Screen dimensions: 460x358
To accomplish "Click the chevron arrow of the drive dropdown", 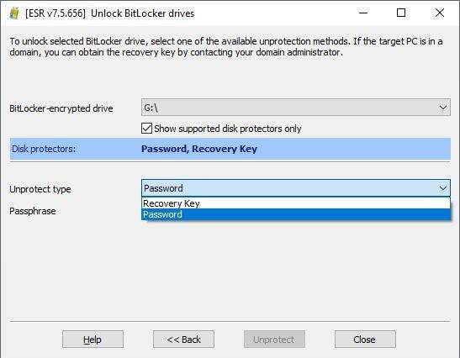I will point(443,108).
